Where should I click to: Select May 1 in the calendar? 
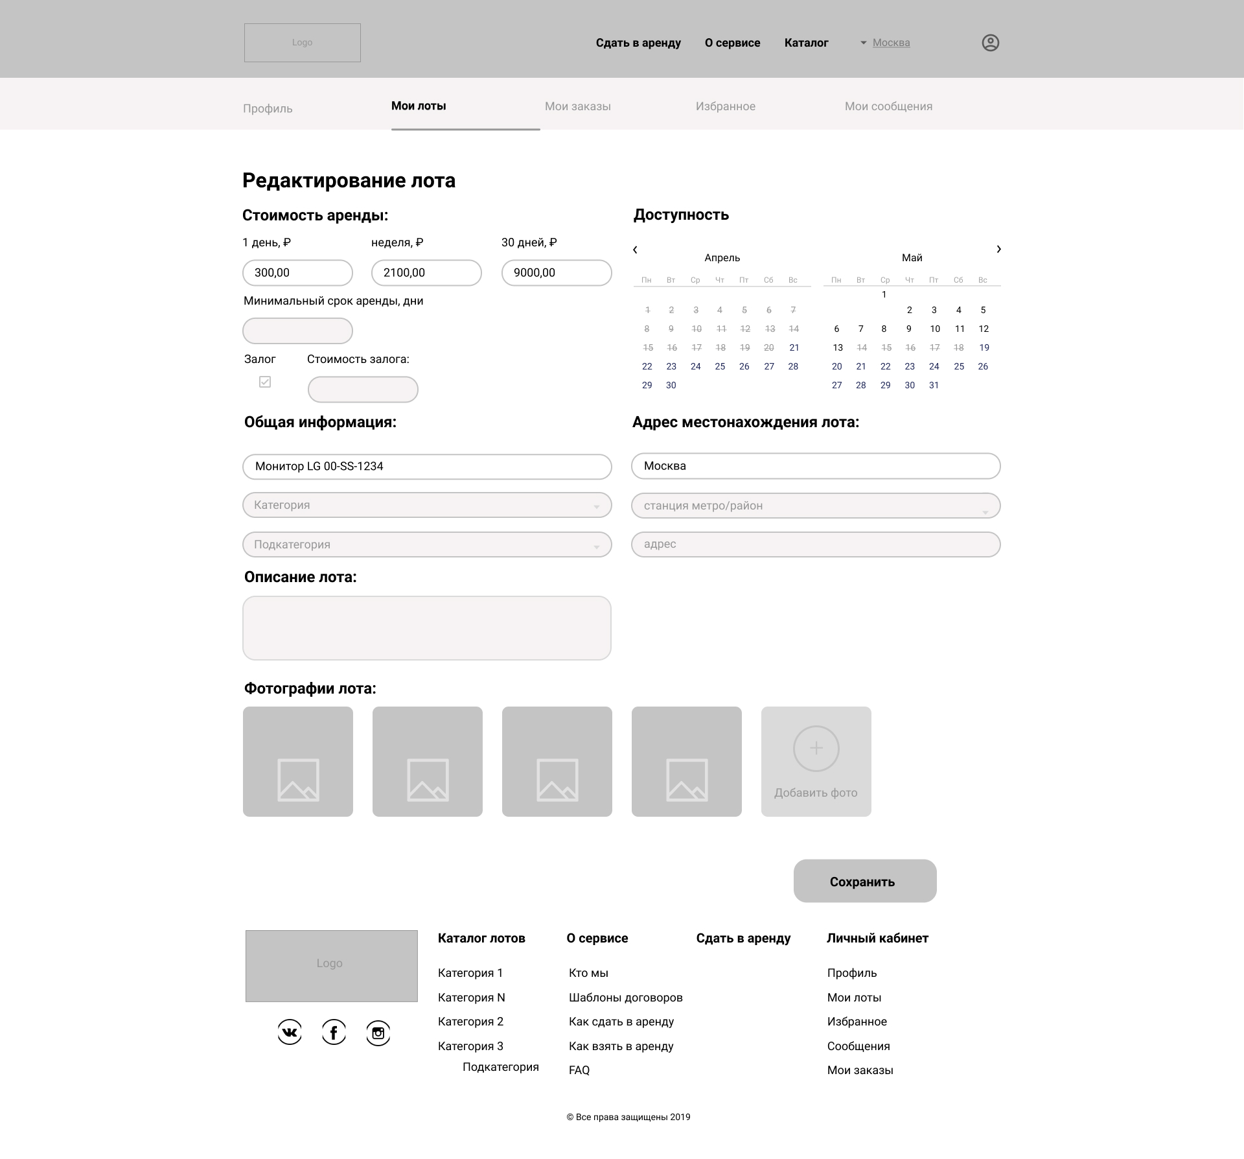coord(884,294)
